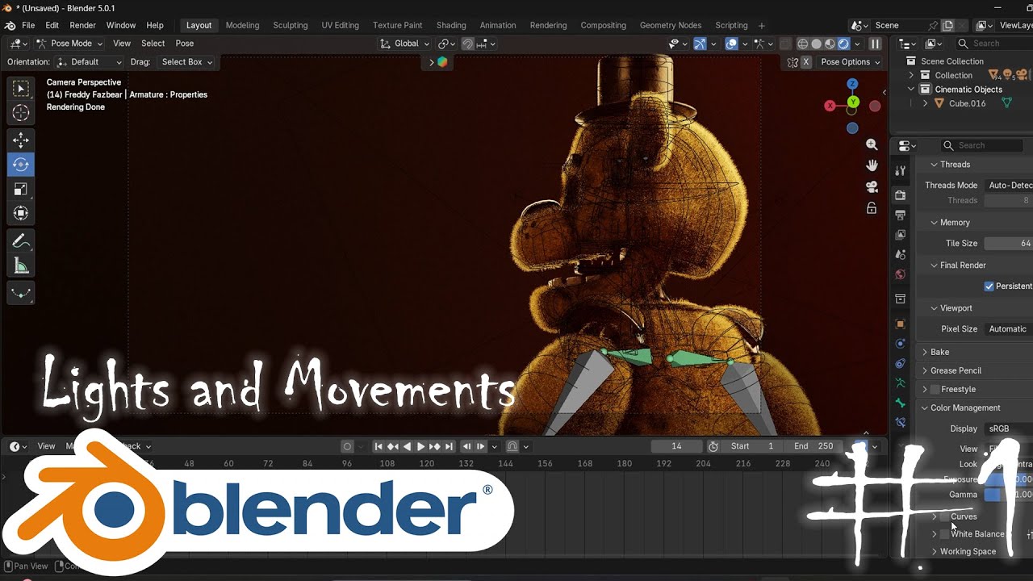
Task: Switch to solid viewport shading
Action: 817,44
